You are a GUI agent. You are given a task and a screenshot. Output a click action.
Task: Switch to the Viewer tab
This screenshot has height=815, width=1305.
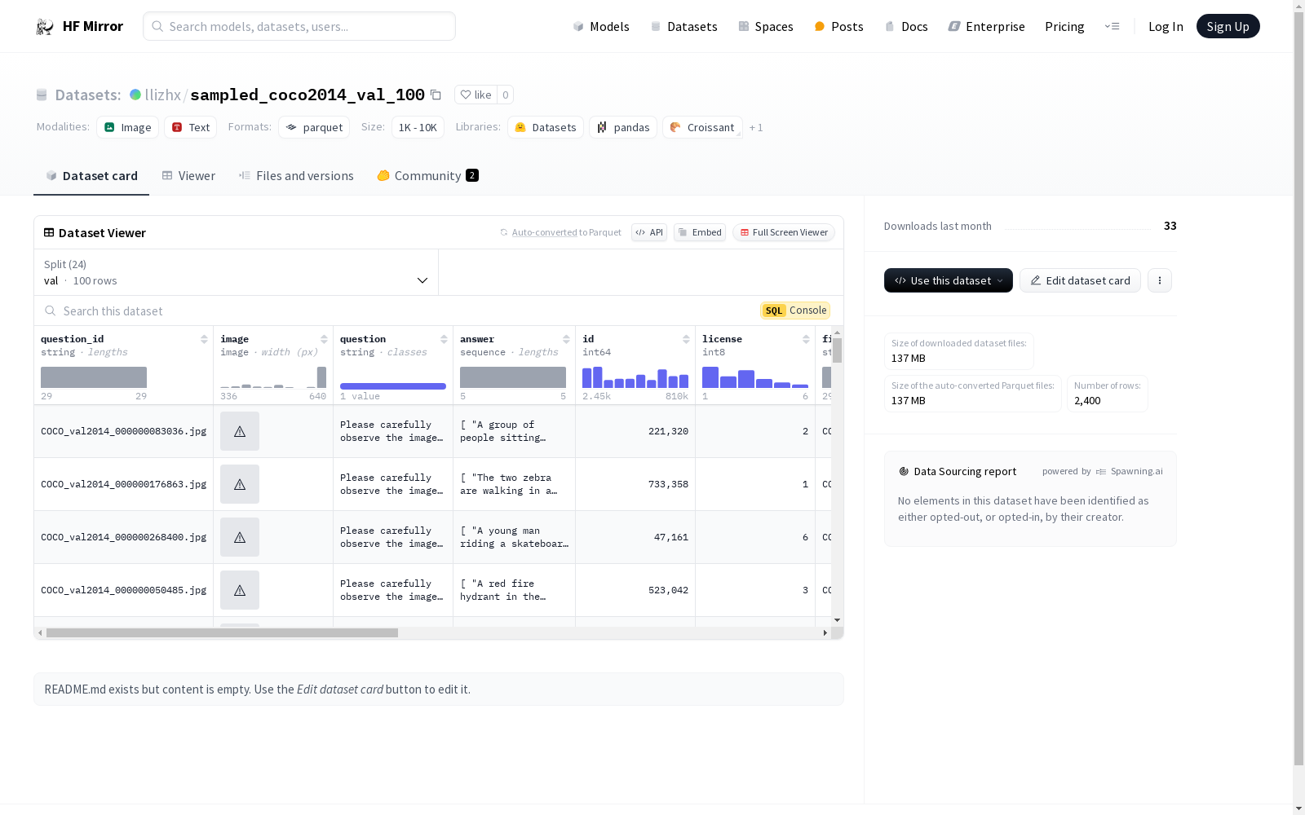pyautogui.click(x=188, y=176)
